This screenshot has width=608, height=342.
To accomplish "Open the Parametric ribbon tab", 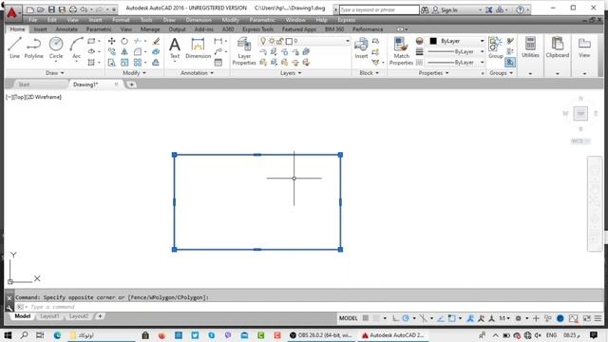I will [99, 29].
